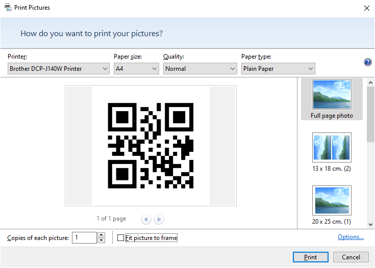Click layout list scroll up arrow

[371, 83]
